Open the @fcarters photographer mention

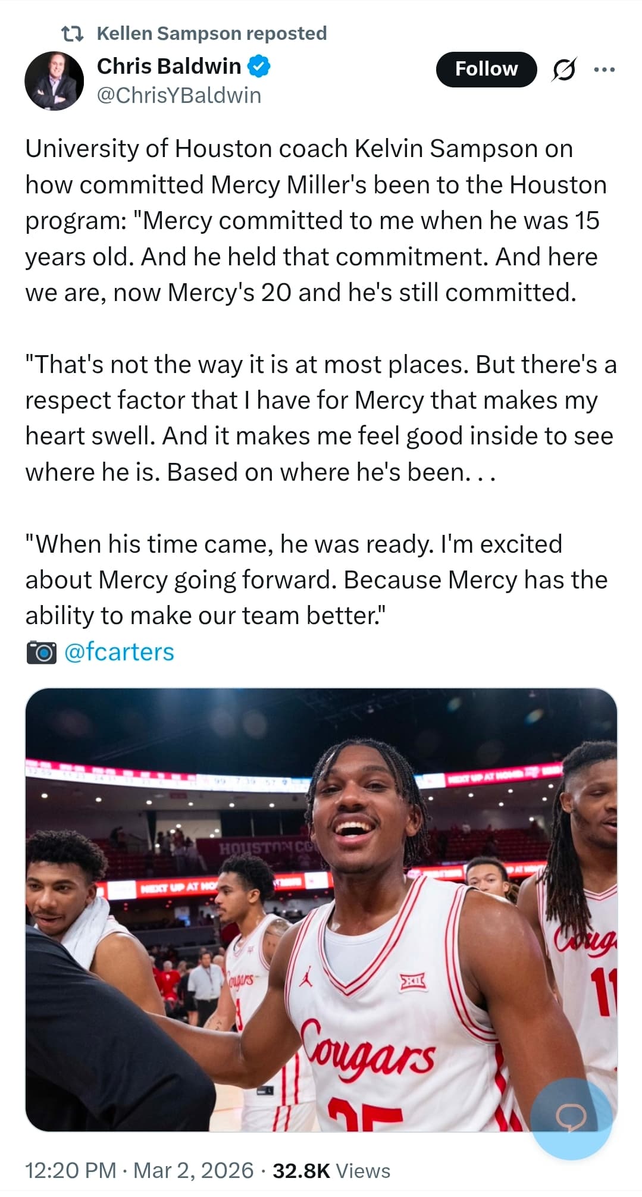pos(118,652)
